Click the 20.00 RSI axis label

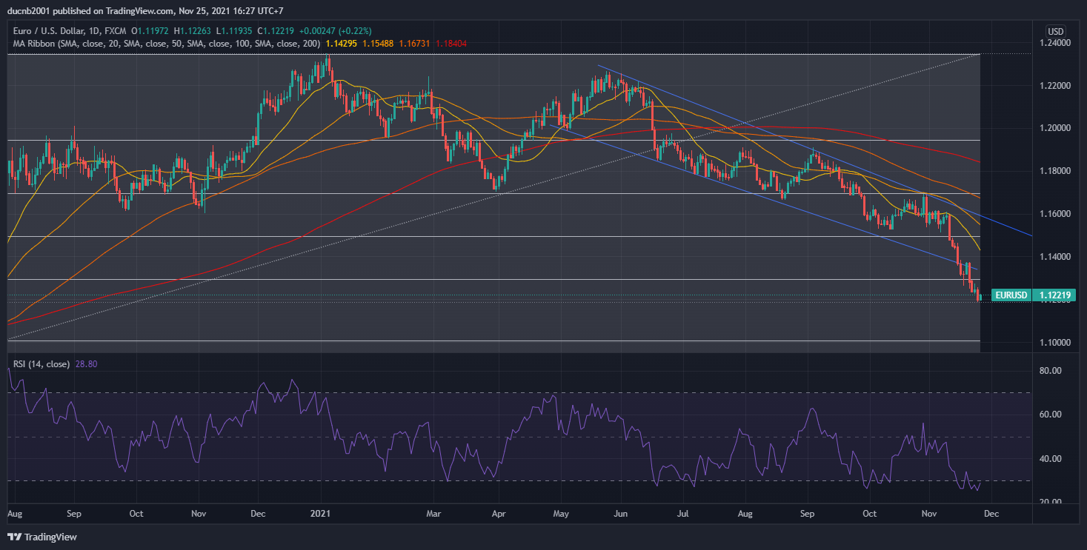tap(1052, 503)
